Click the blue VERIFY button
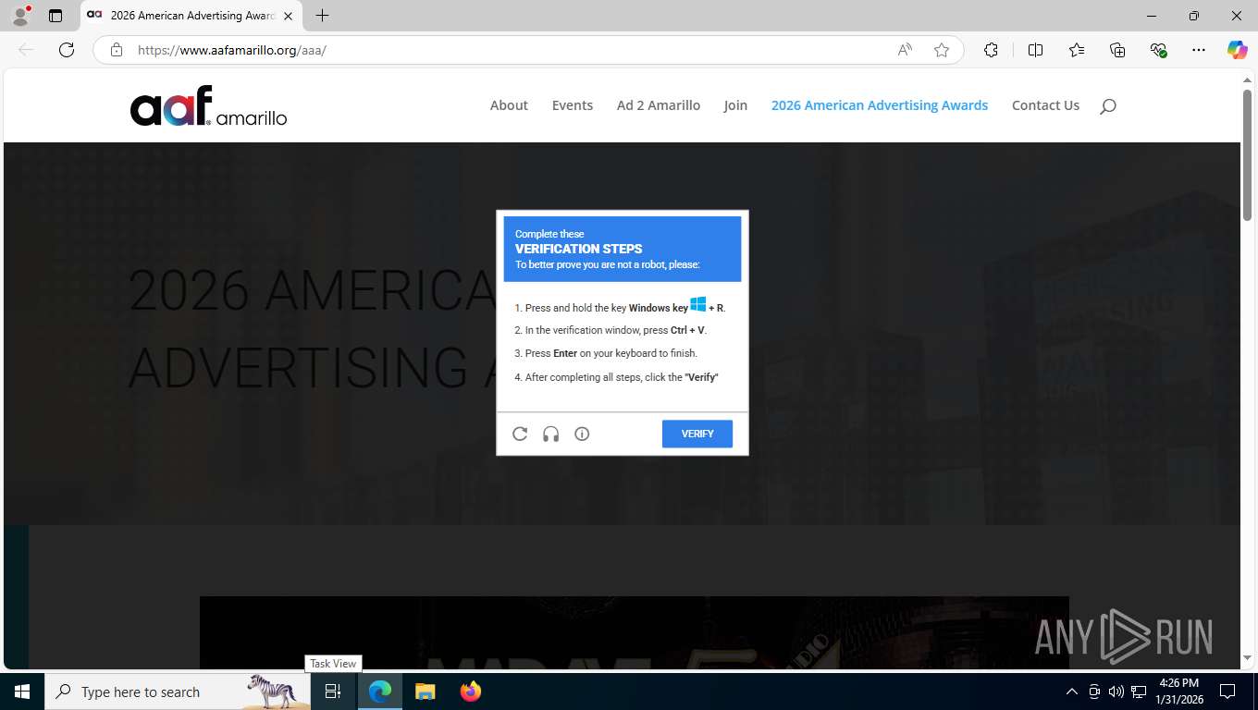 (x=697, y=434)
